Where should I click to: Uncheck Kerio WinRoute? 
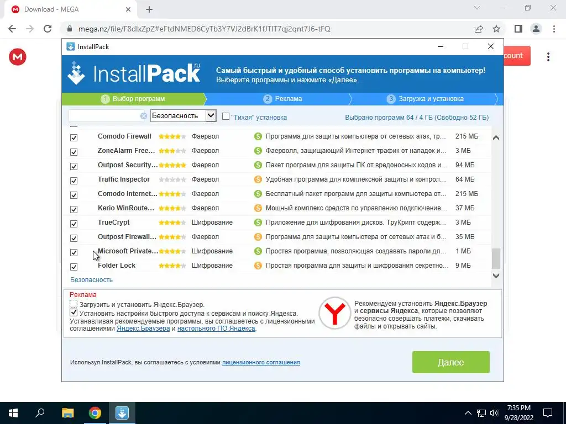[x=74, y=209]
